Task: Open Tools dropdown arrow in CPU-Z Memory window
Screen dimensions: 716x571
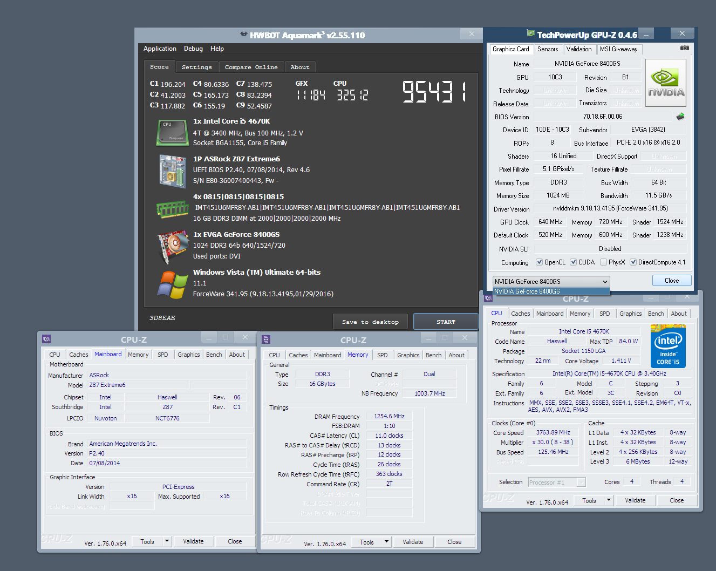Action: 386,542
